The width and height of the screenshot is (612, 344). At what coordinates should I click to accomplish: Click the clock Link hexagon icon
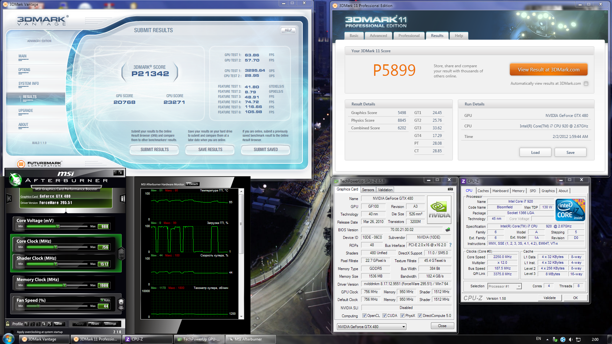click(121, 254)
